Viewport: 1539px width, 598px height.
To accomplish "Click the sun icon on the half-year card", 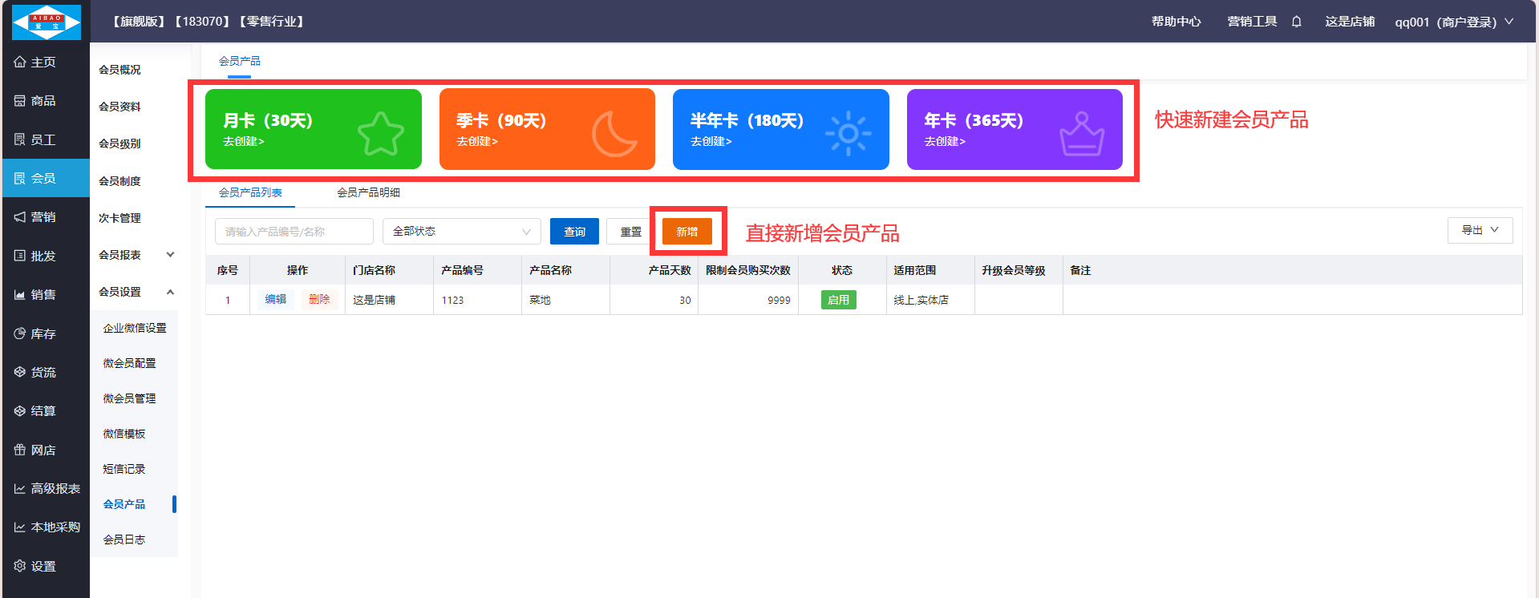I will tap(848, 133).
